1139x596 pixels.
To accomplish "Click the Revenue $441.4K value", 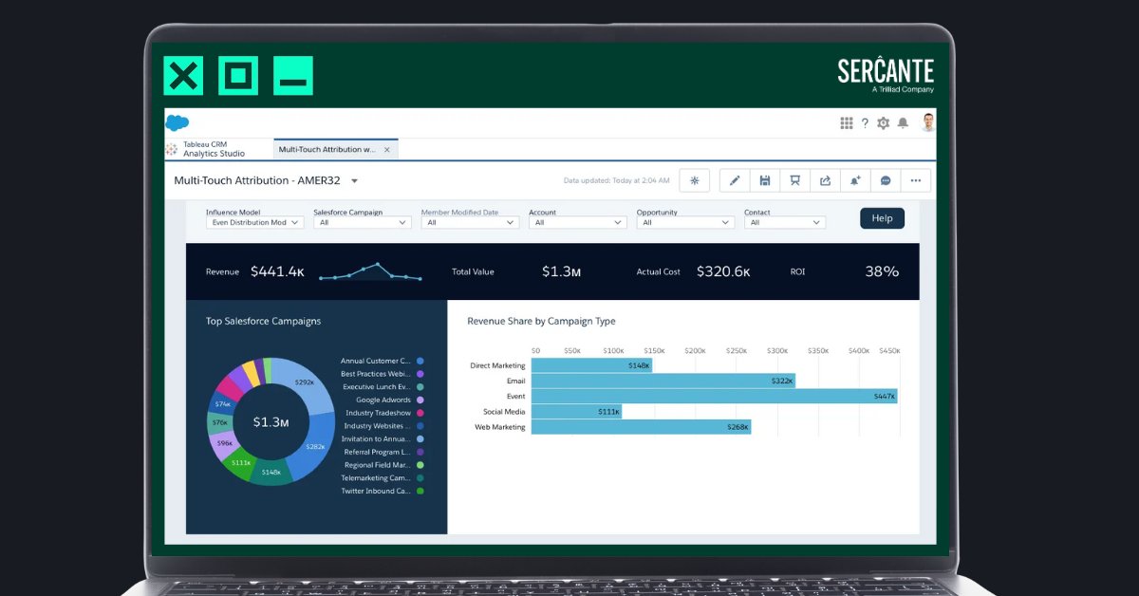I will [277, 271].
